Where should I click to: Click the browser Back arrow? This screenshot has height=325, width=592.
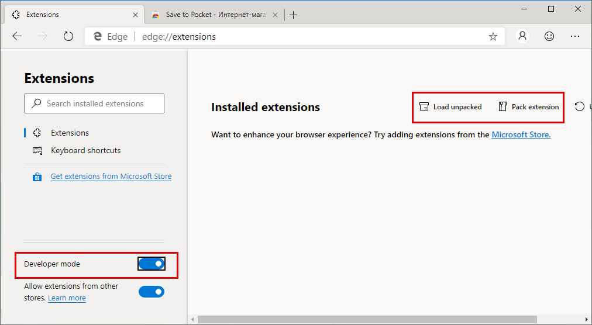(17, 36)
